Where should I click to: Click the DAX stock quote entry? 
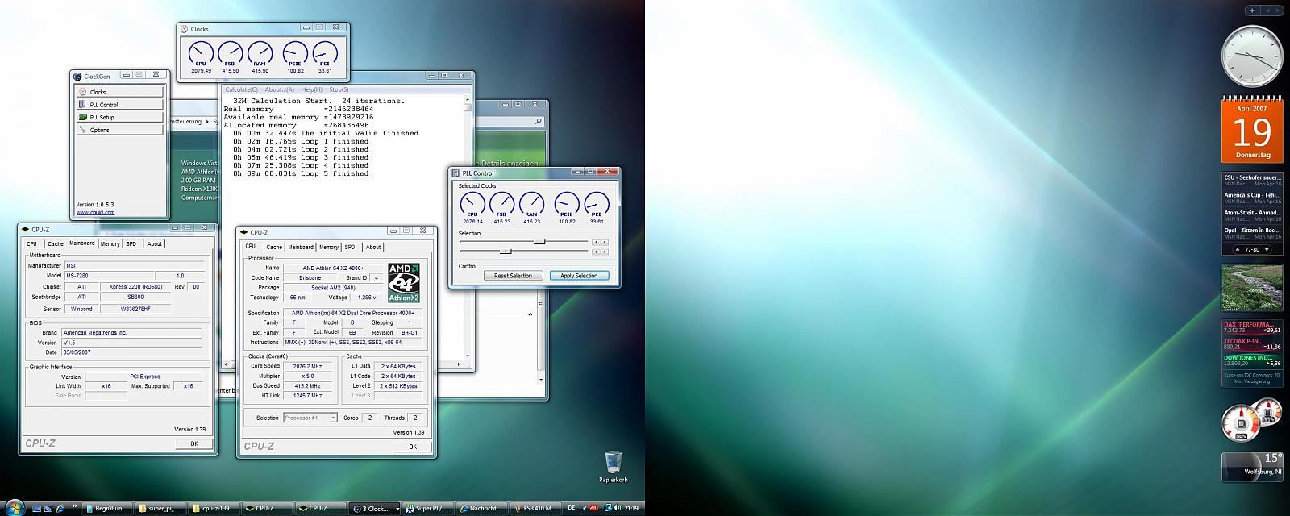1252,327
